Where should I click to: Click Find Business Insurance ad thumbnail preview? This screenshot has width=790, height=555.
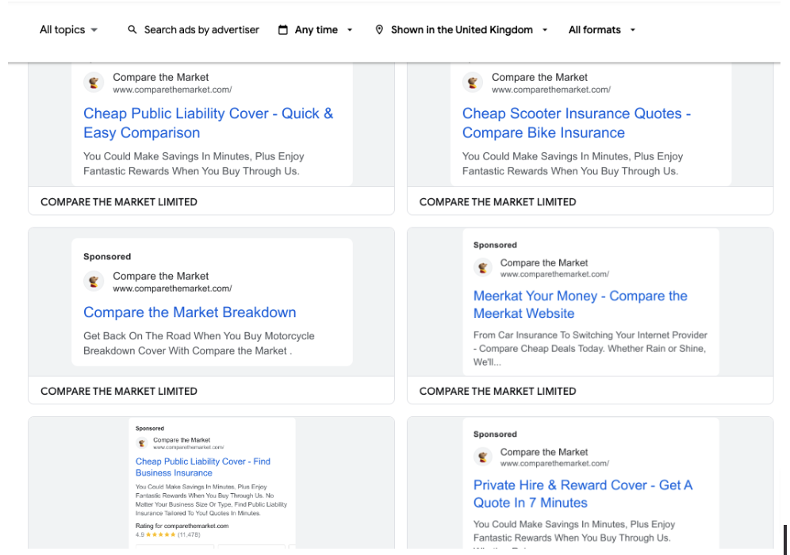coord(212,483)
